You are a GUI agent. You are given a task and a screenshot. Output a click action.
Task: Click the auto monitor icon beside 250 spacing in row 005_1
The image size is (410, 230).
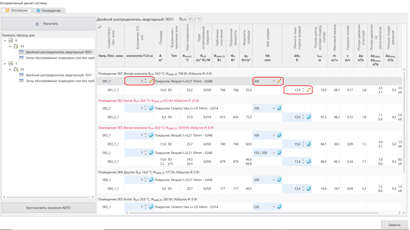pyautogui.click(x=279, y=207)
